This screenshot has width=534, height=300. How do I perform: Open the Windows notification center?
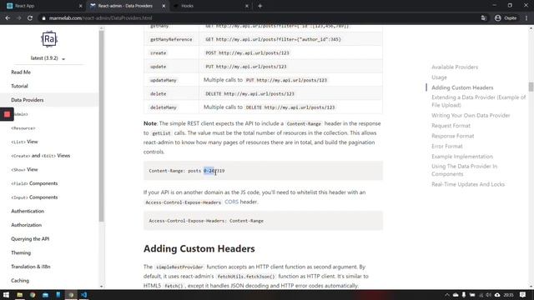(x=523, y=295)
